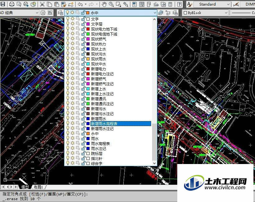This screenshot has width=255, height=202.
Task: Go to the last layout tab arrow
Action: tap(16, 187)
